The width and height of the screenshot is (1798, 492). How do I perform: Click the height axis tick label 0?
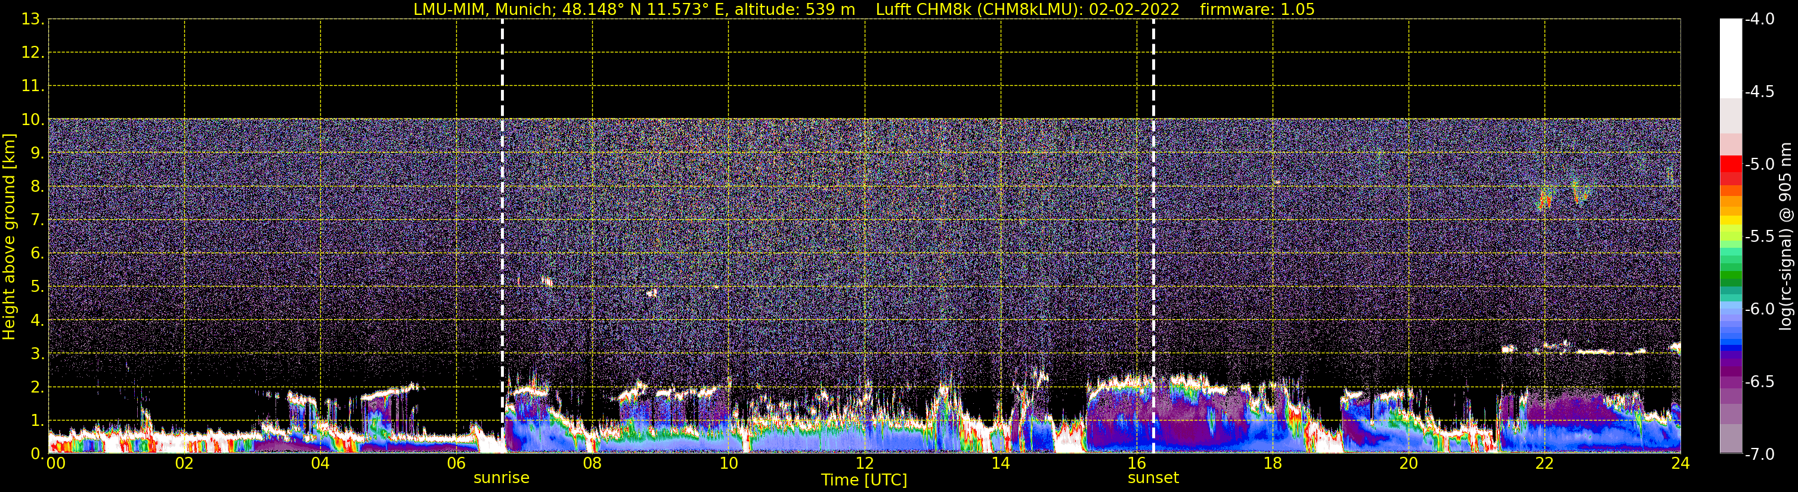(36, 454)
